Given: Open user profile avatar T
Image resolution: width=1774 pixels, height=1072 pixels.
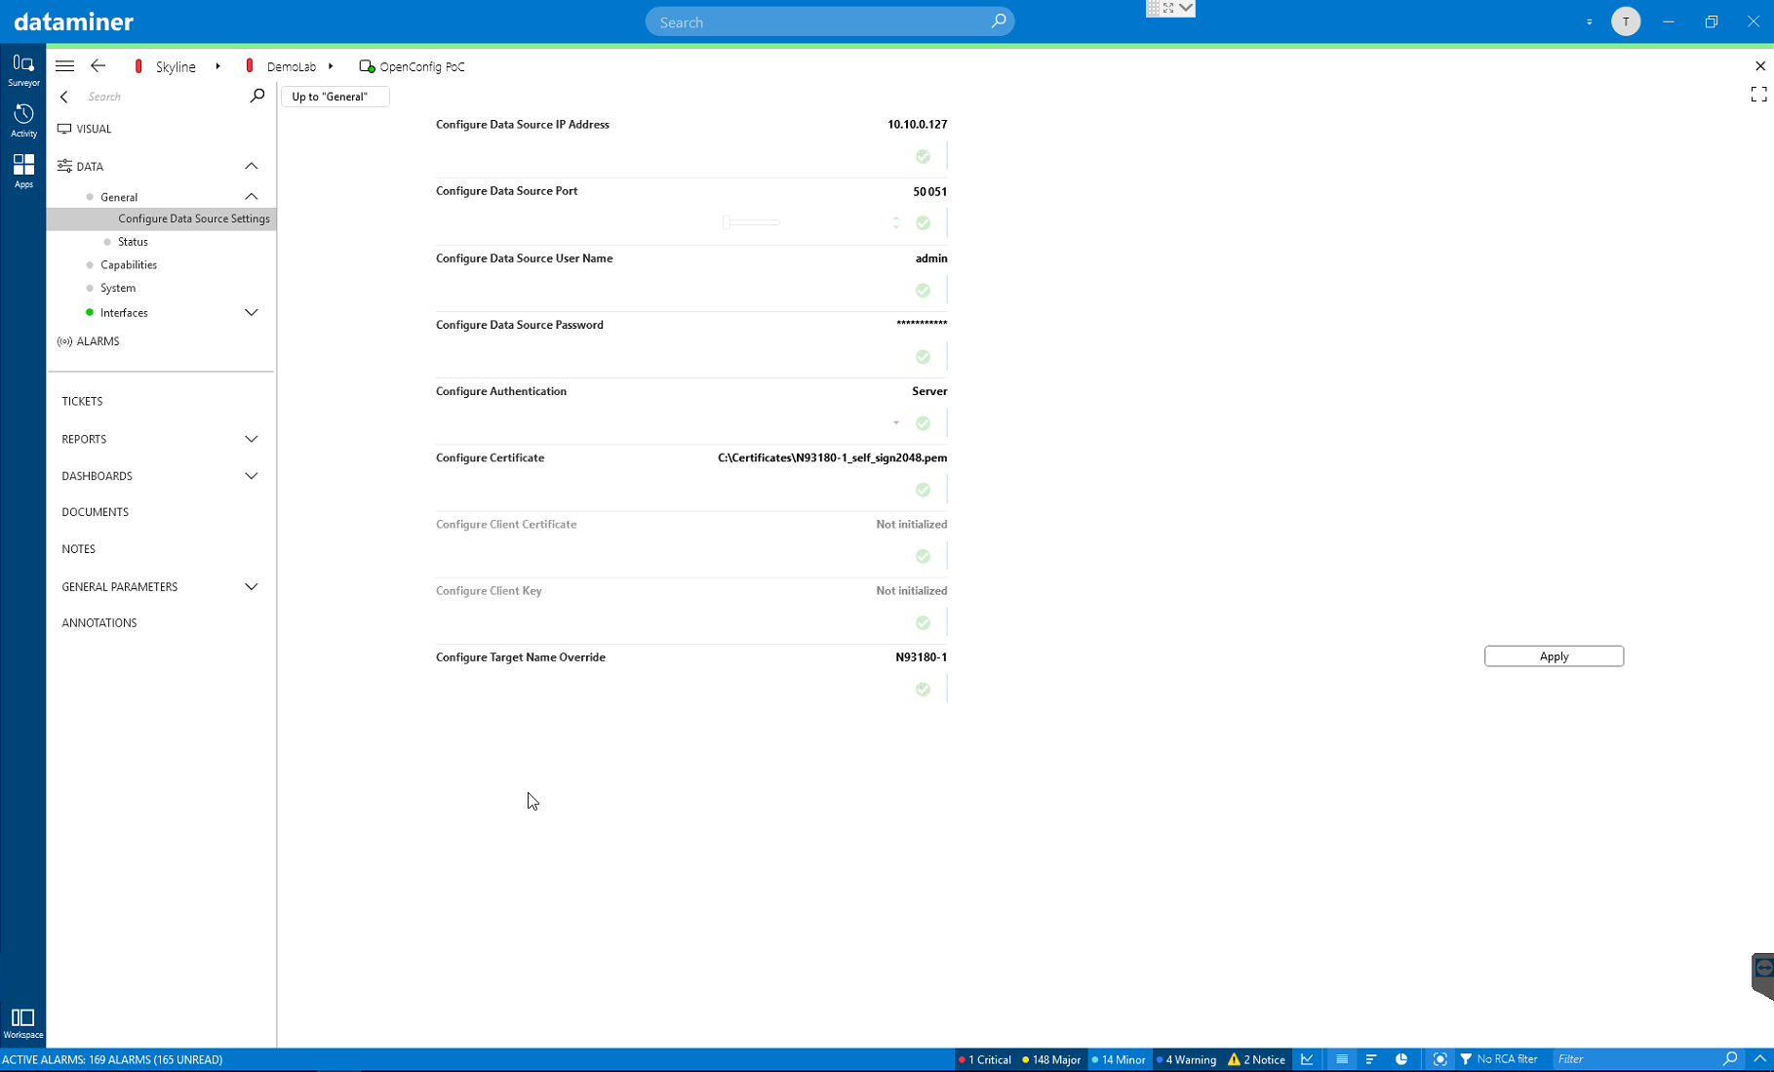Looking at the screenshot, I should (1625, 21).
